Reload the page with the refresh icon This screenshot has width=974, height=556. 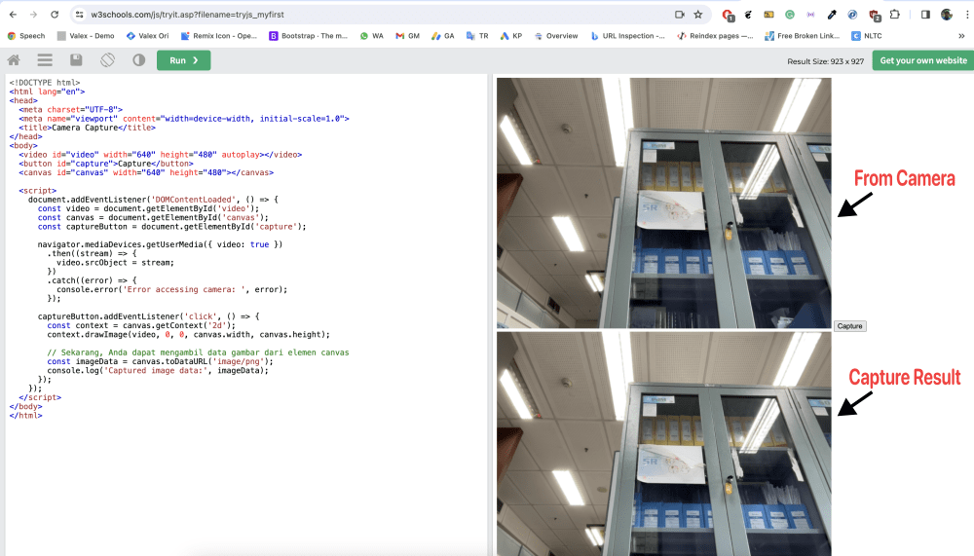point(55,15)
